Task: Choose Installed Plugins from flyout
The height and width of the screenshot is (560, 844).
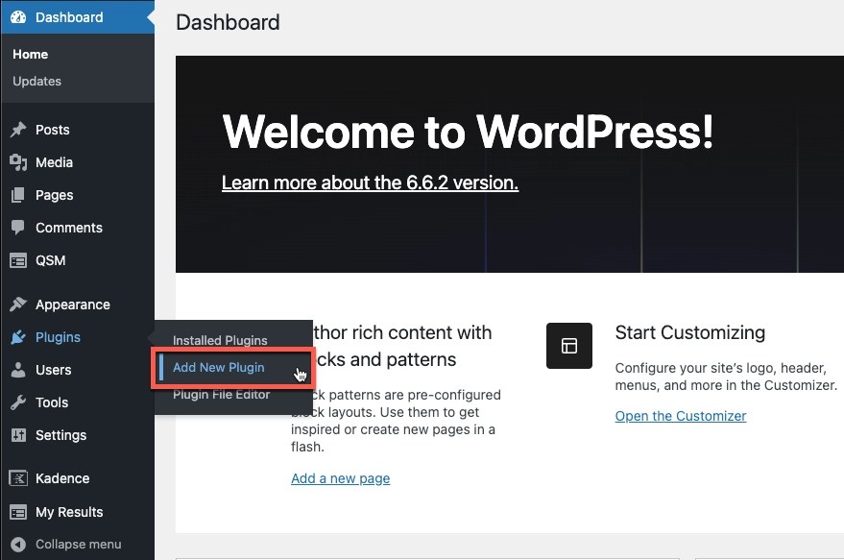Action: coord(220,340)
